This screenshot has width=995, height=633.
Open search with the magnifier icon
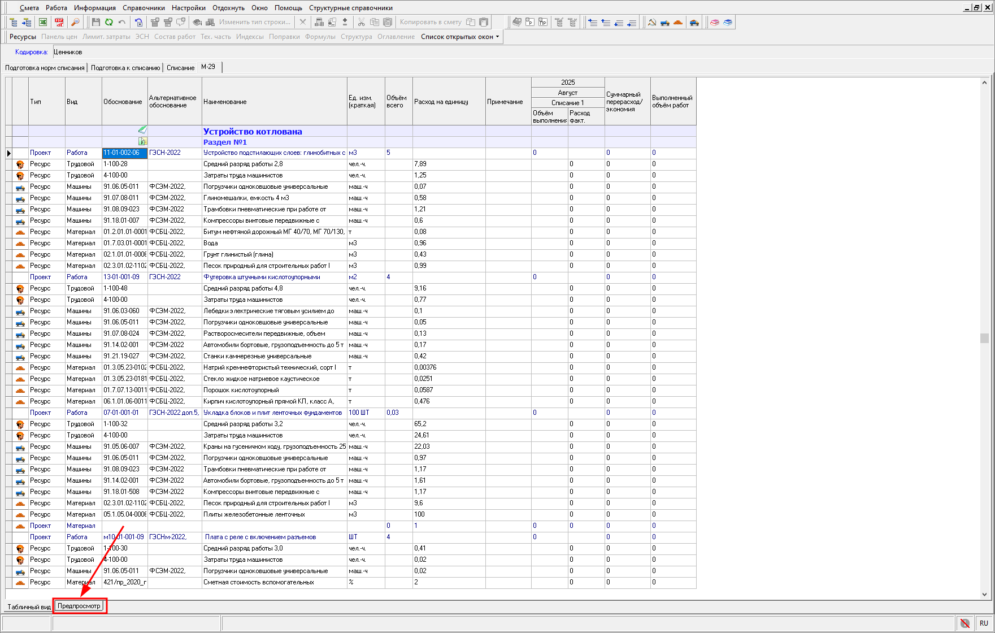point(75,22)
